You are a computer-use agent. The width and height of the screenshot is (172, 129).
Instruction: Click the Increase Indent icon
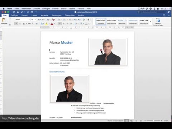[79, 19]
